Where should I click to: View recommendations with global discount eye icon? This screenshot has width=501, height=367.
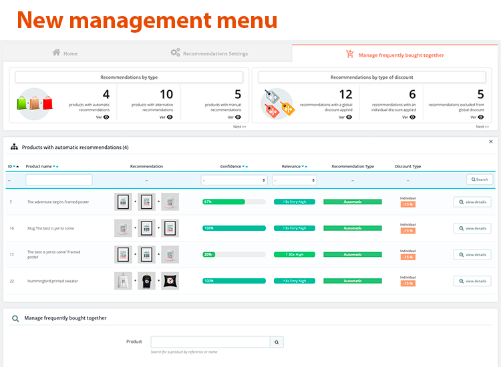[x=349, y=117]
